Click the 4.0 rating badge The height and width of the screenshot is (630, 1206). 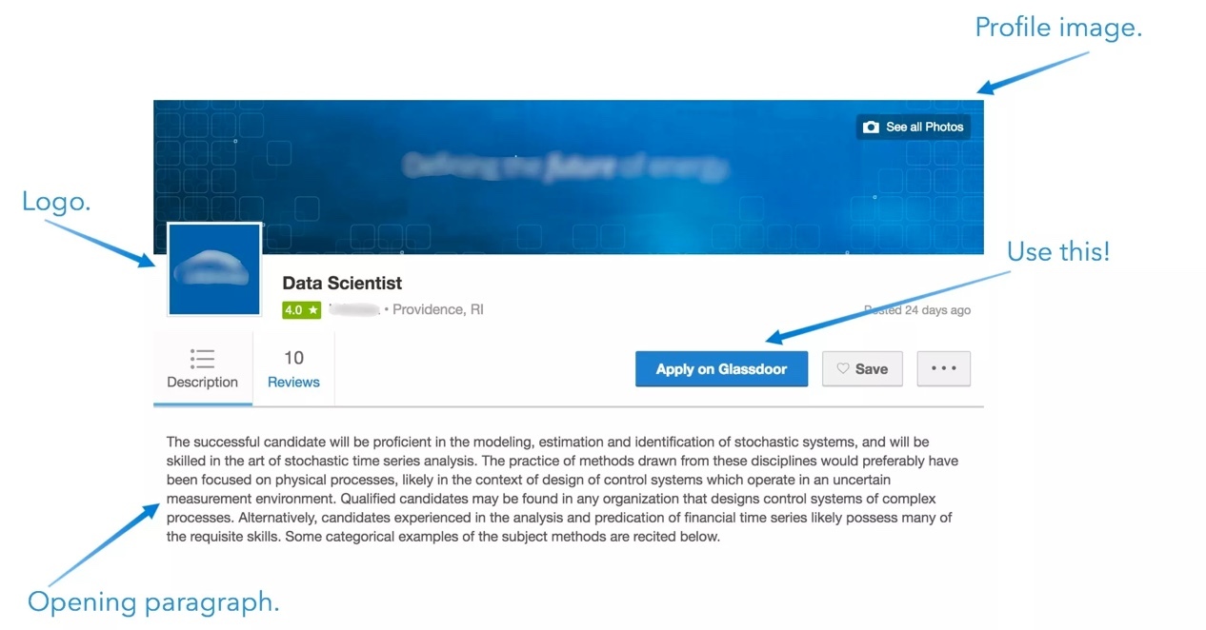click(301, 309)
